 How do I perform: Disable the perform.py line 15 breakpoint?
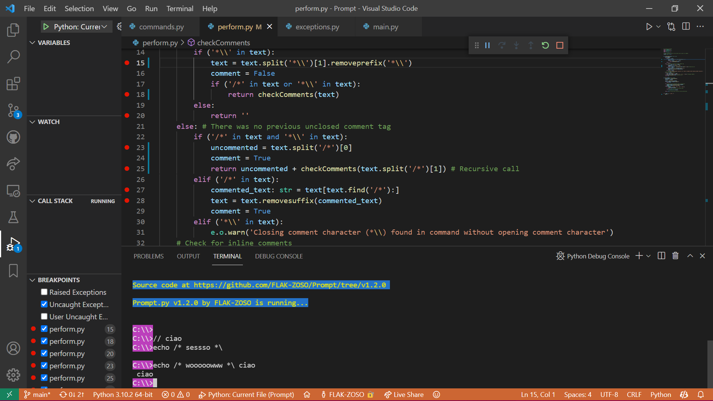tap(44, 329)
